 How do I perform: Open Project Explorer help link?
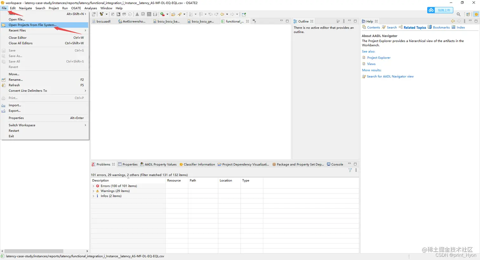(x=379, y=58)
